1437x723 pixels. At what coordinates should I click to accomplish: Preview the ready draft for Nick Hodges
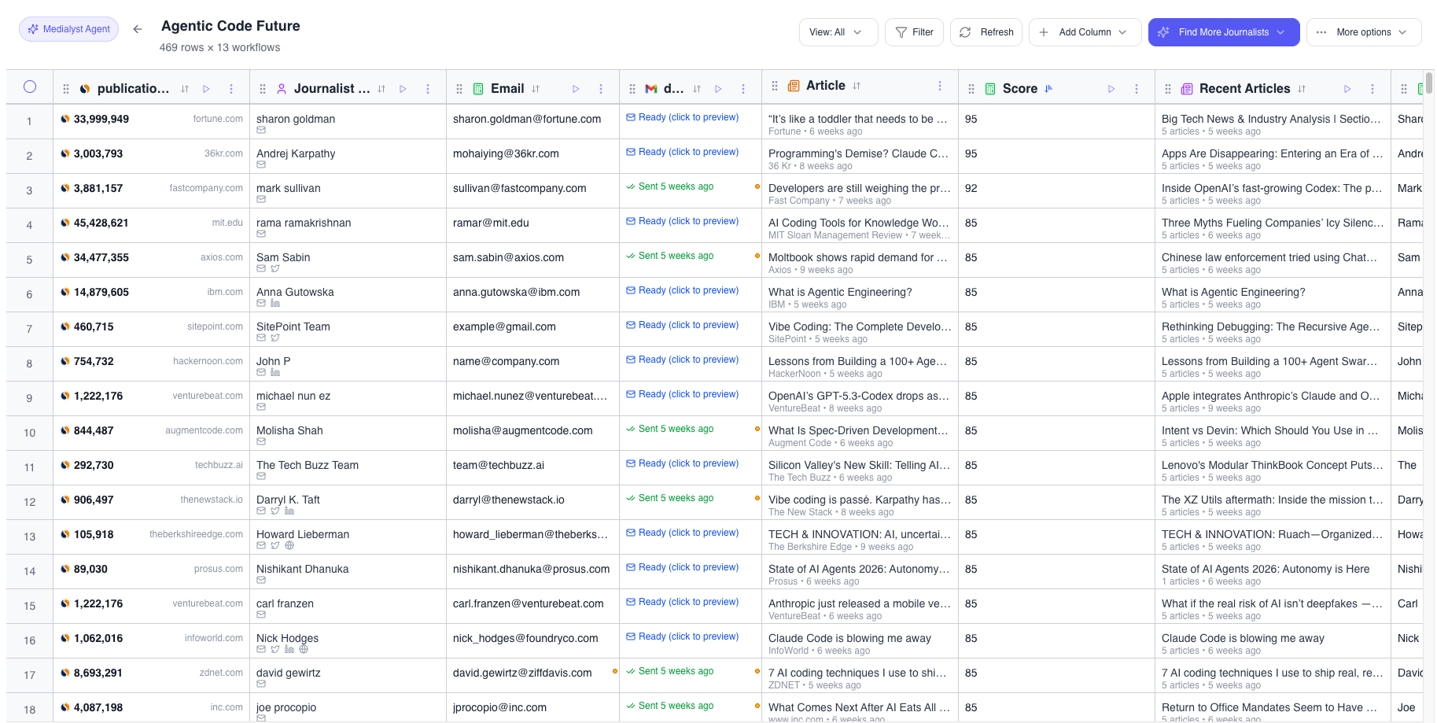click(x=683, y=636)
